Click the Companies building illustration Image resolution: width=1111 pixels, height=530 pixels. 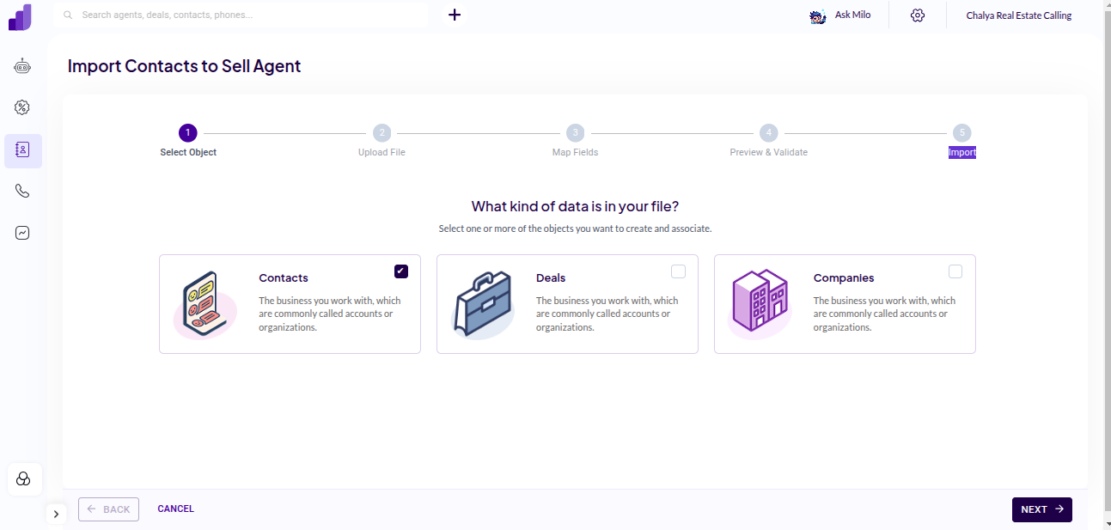coord(760,302)
